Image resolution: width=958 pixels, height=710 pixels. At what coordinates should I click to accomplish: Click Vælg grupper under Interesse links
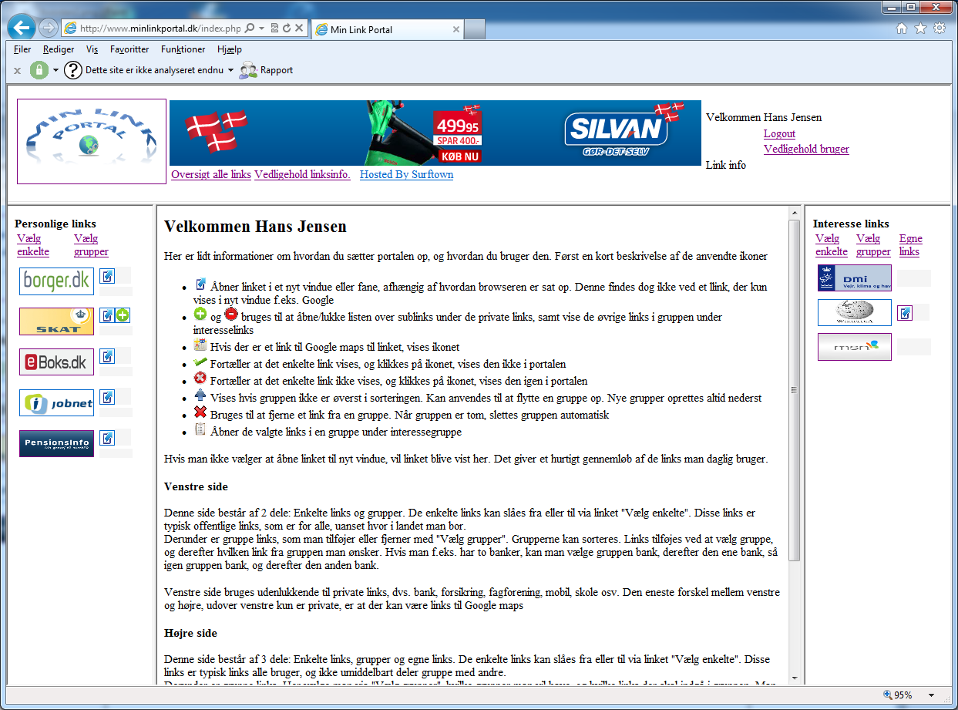[873, 245]
